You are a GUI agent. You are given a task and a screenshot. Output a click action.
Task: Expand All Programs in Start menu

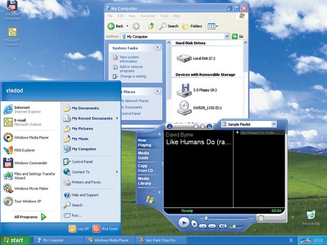point(30,217)
